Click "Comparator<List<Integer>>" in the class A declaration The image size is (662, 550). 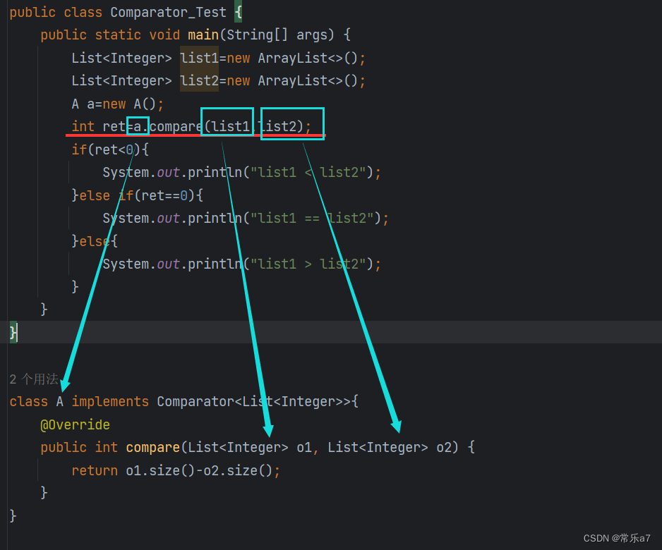254,401
